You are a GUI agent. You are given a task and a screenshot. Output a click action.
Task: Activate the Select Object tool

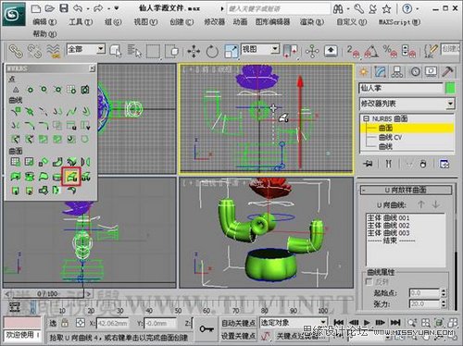click(116, 51)
